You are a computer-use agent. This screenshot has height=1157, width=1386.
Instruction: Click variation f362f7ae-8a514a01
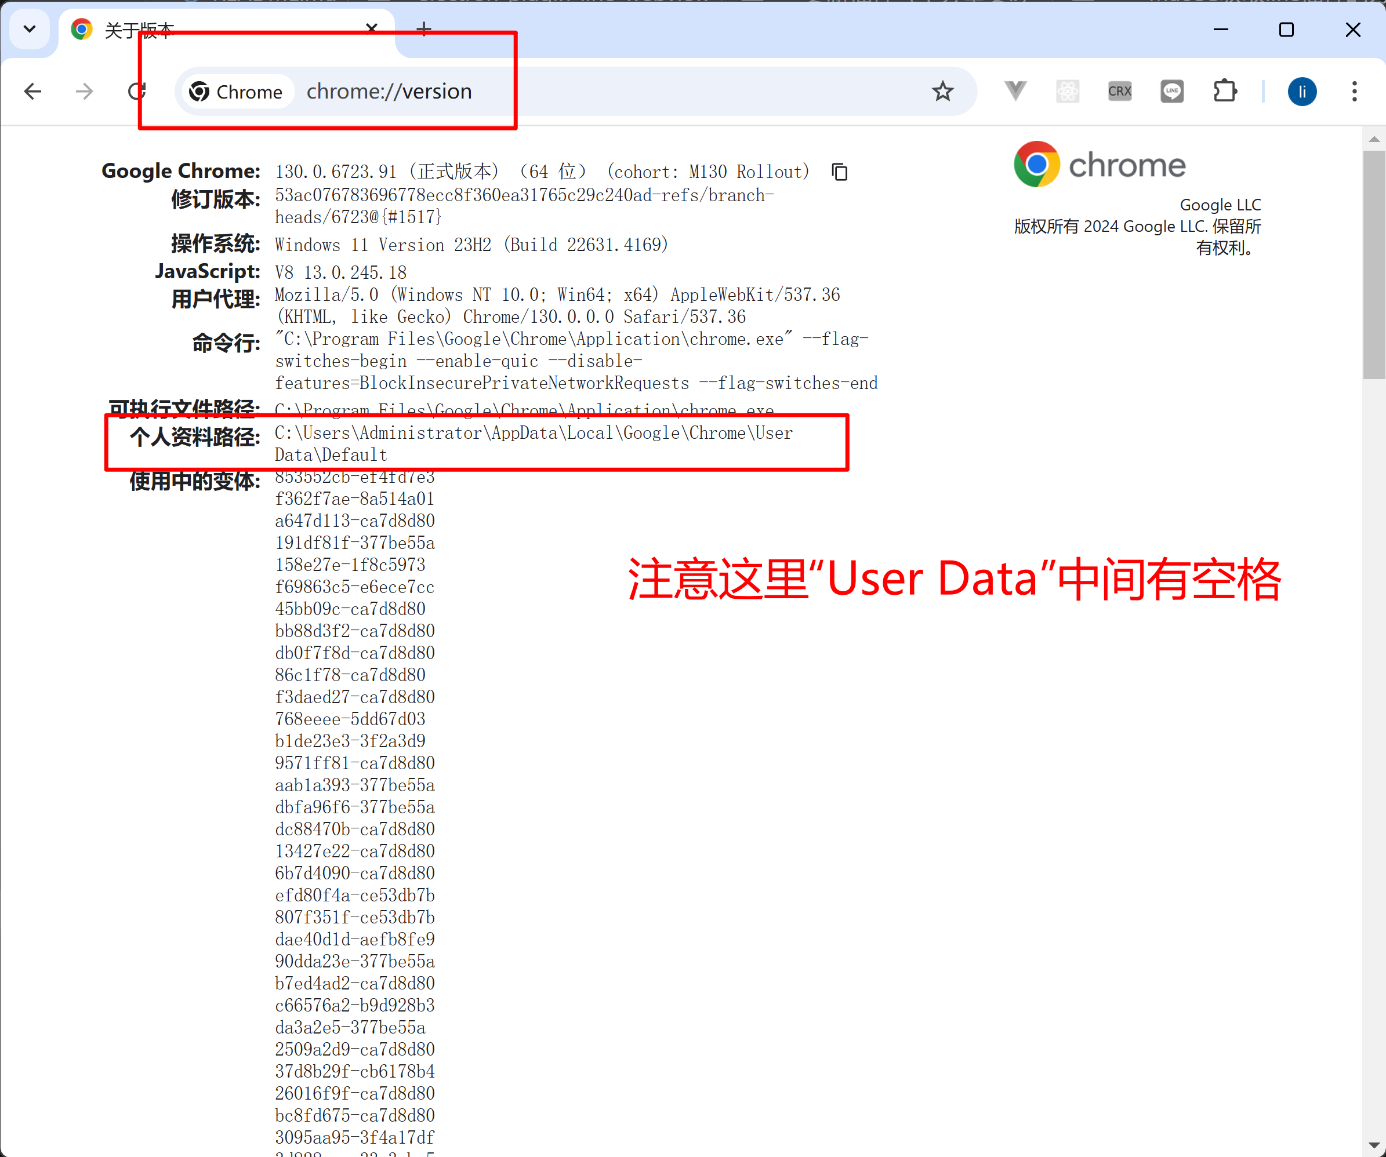[x=354, y=499]
